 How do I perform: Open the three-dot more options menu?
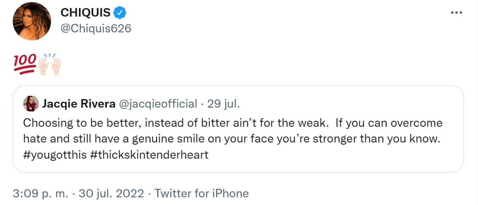pos(456,13)
